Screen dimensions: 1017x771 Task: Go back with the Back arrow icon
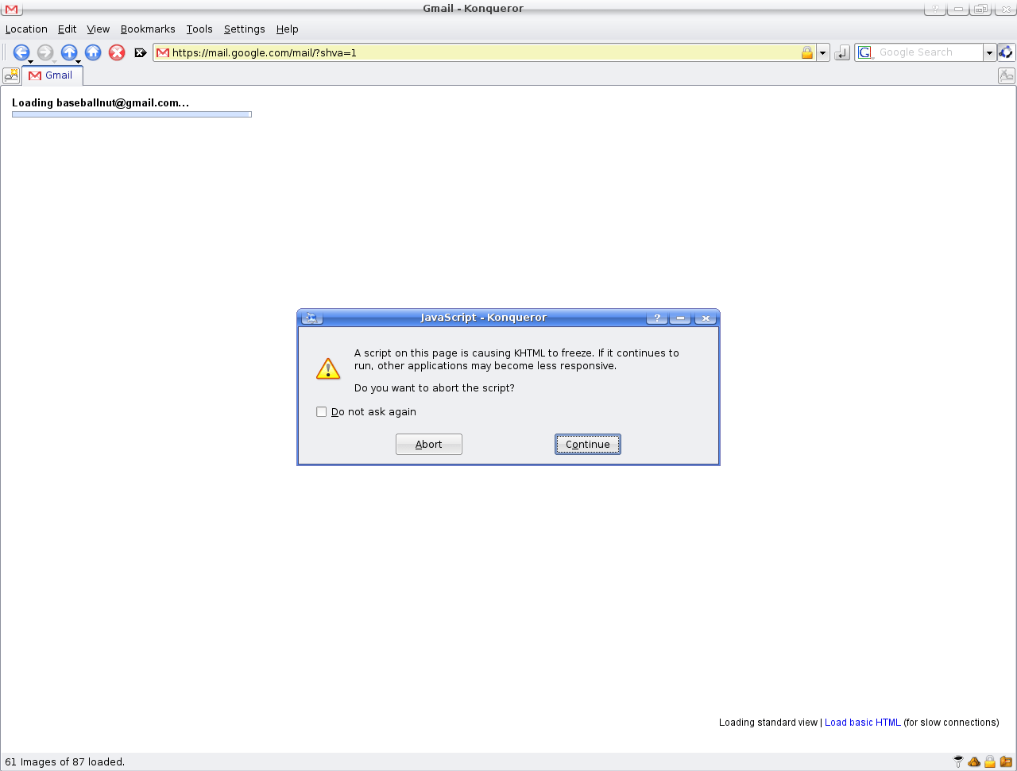click(x=21, y=52)
